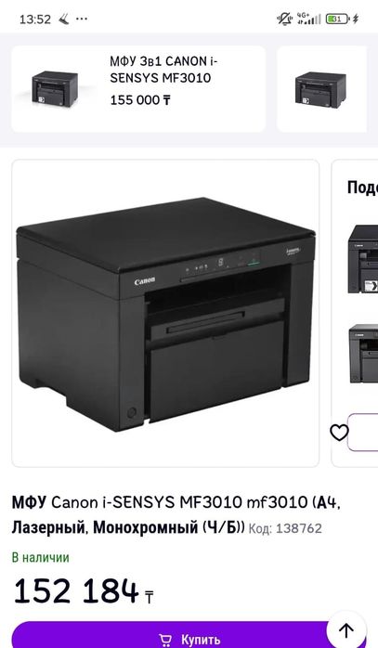Tap the В наличии availability label
The image size is (378, 648).
[x=41, y=558]
